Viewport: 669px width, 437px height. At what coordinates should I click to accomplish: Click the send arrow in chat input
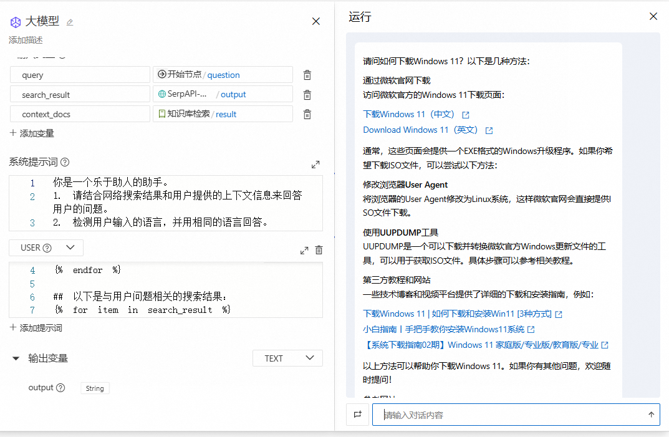651,415
